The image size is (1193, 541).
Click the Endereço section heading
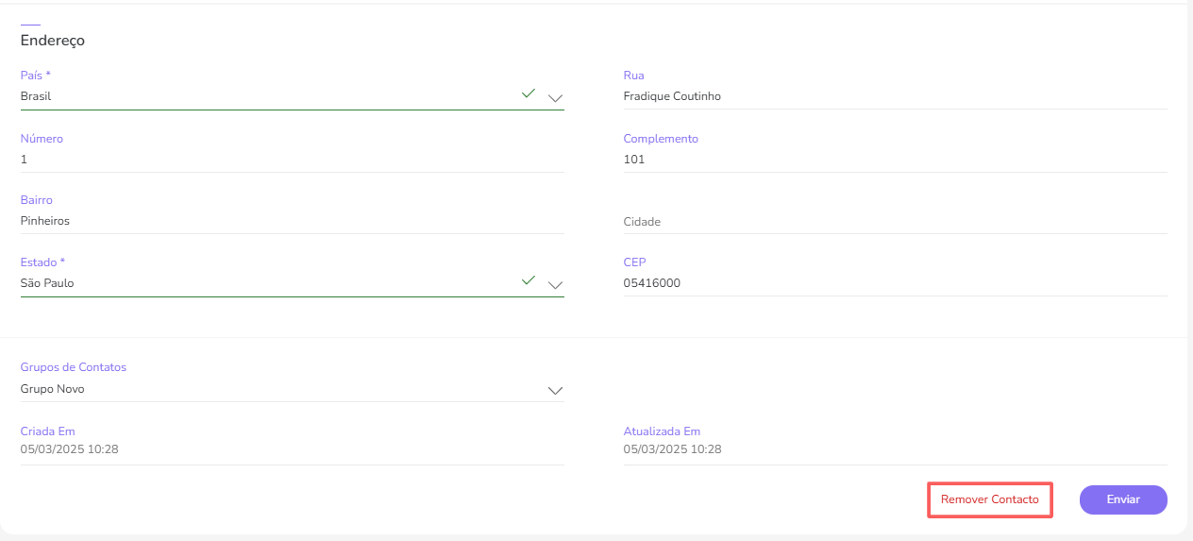[53, 41]
